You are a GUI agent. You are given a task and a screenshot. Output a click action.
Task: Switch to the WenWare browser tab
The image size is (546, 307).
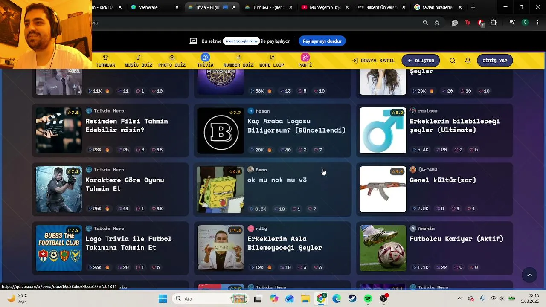[154, 7]
